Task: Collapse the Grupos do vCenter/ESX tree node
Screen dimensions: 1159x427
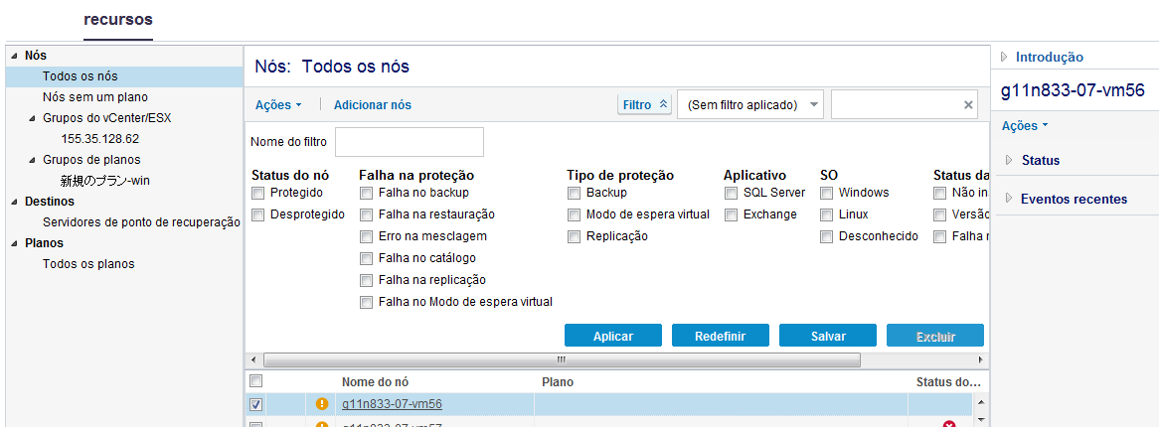Action: coord(33,118)
